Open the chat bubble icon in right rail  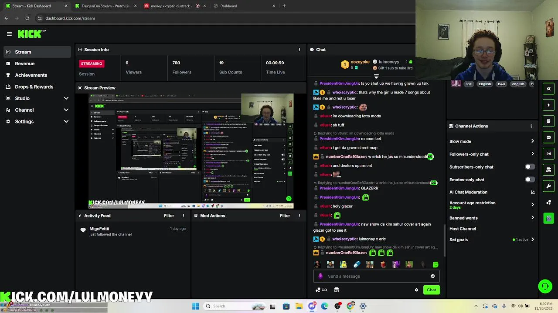tap(549, 137)
